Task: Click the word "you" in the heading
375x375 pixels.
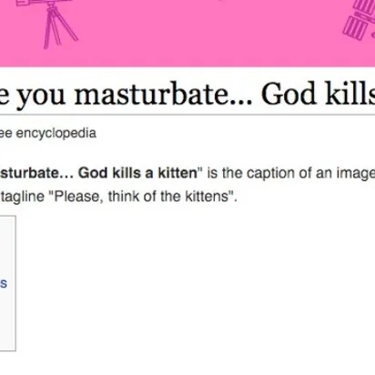Action: point(41,96)
